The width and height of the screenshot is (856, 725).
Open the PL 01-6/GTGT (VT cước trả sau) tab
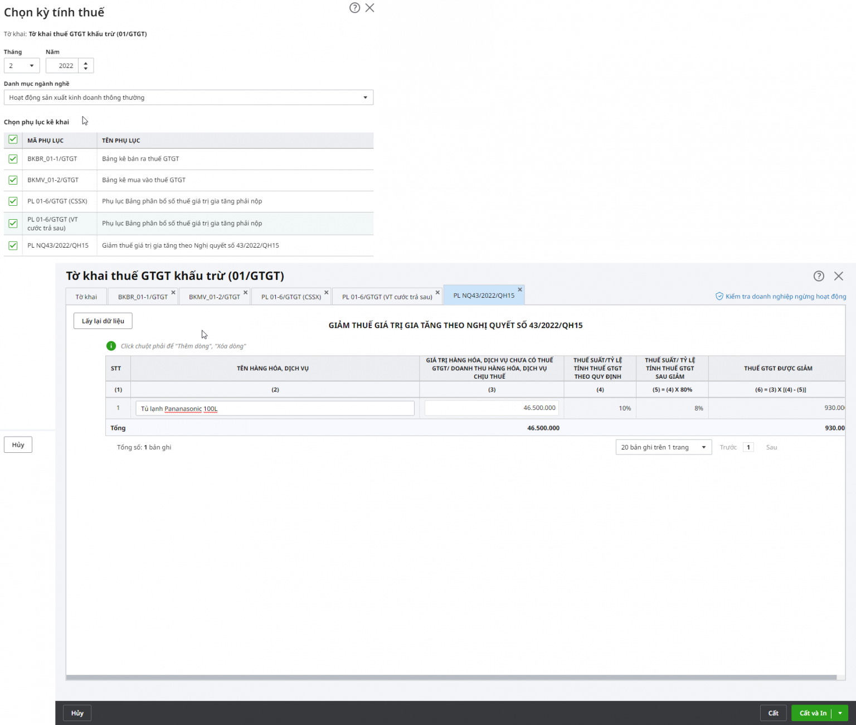(387, 297)
